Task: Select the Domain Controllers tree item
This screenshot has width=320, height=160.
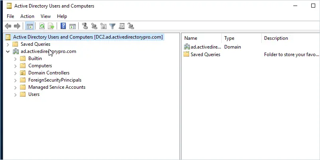Action: (x=49, y=73)
